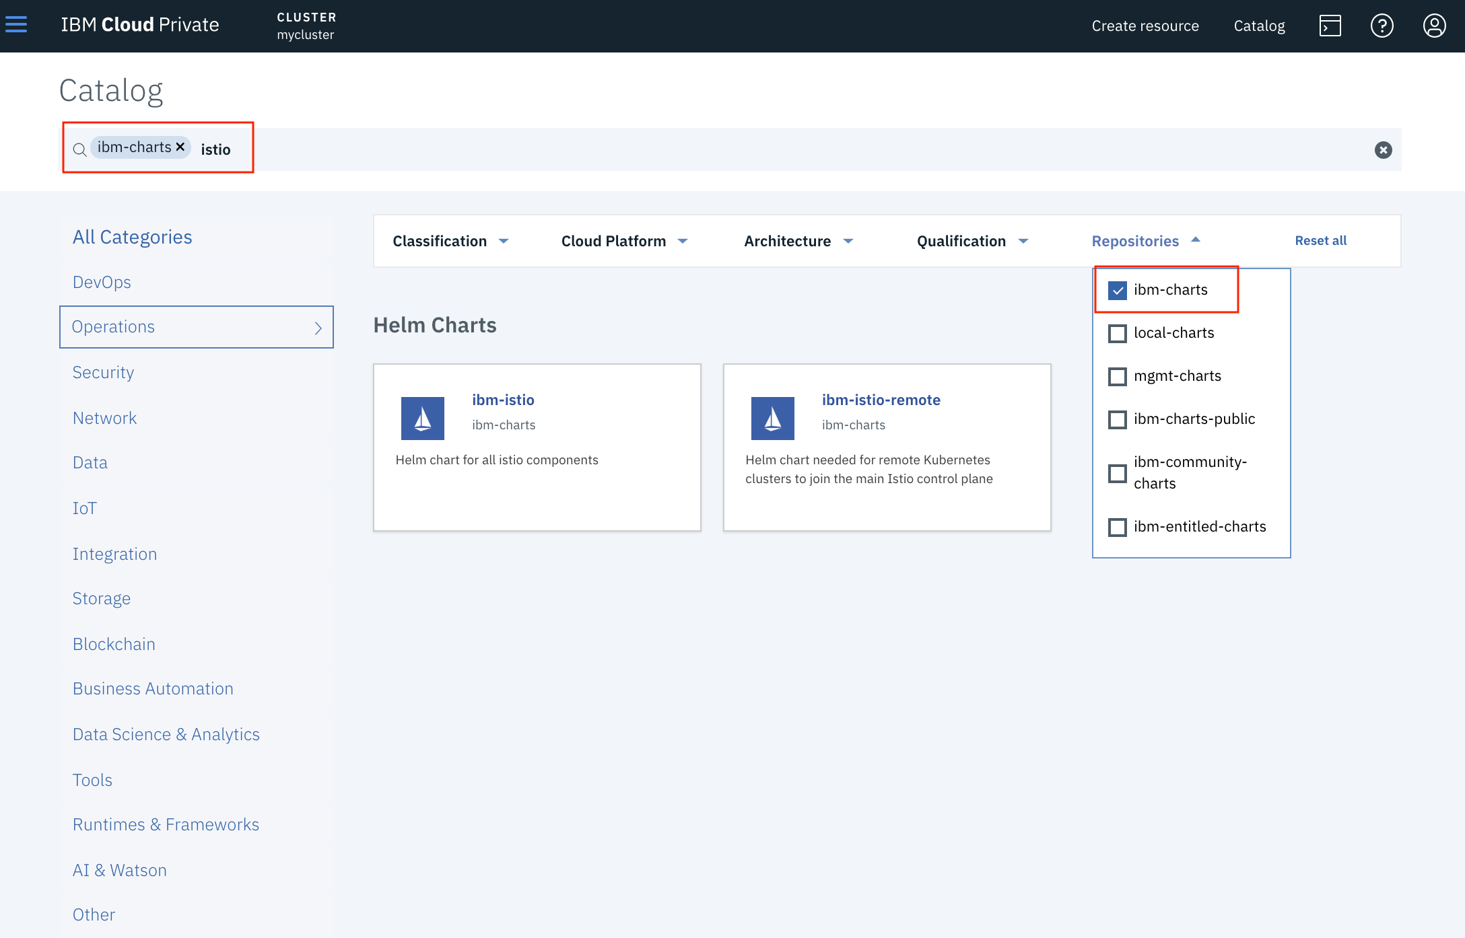Clear the search field with the X icon
1465x938 pixels.
(x=1384, y=150)
